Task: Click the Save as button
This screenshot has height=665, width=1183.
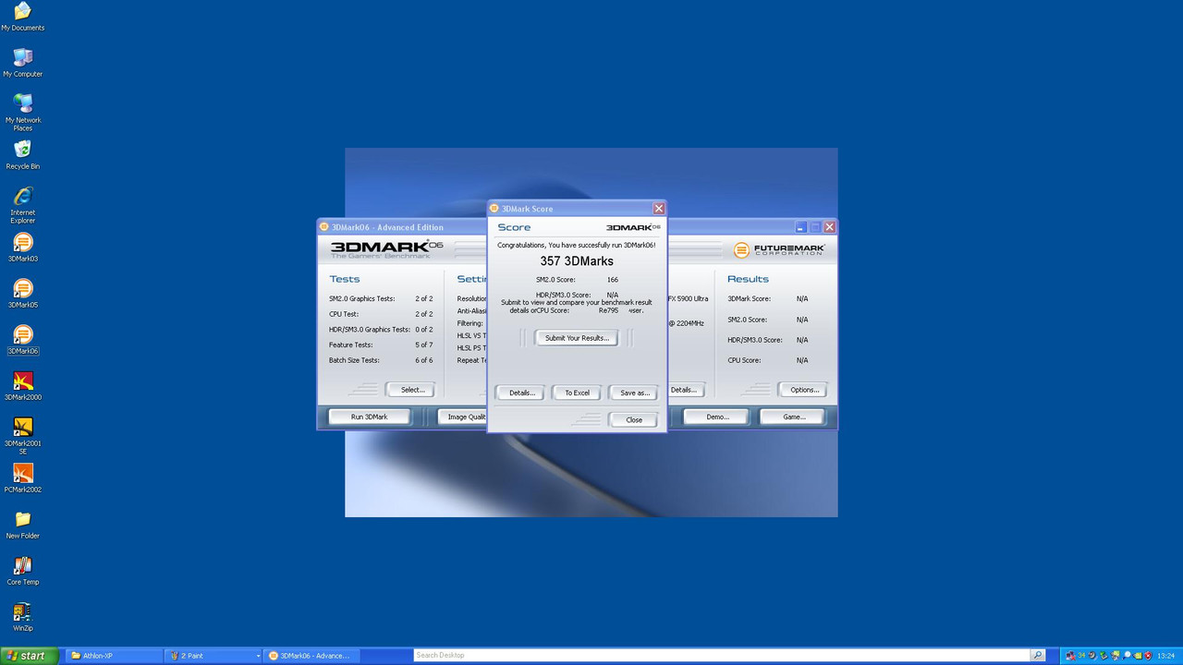Action: point(634,393)
